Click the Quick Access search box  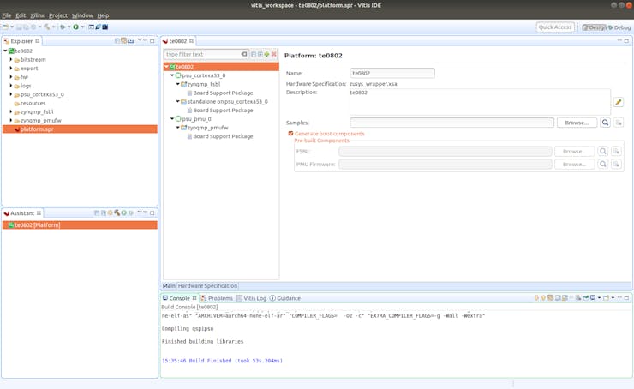pyautogui.click(x=554, y=27)
